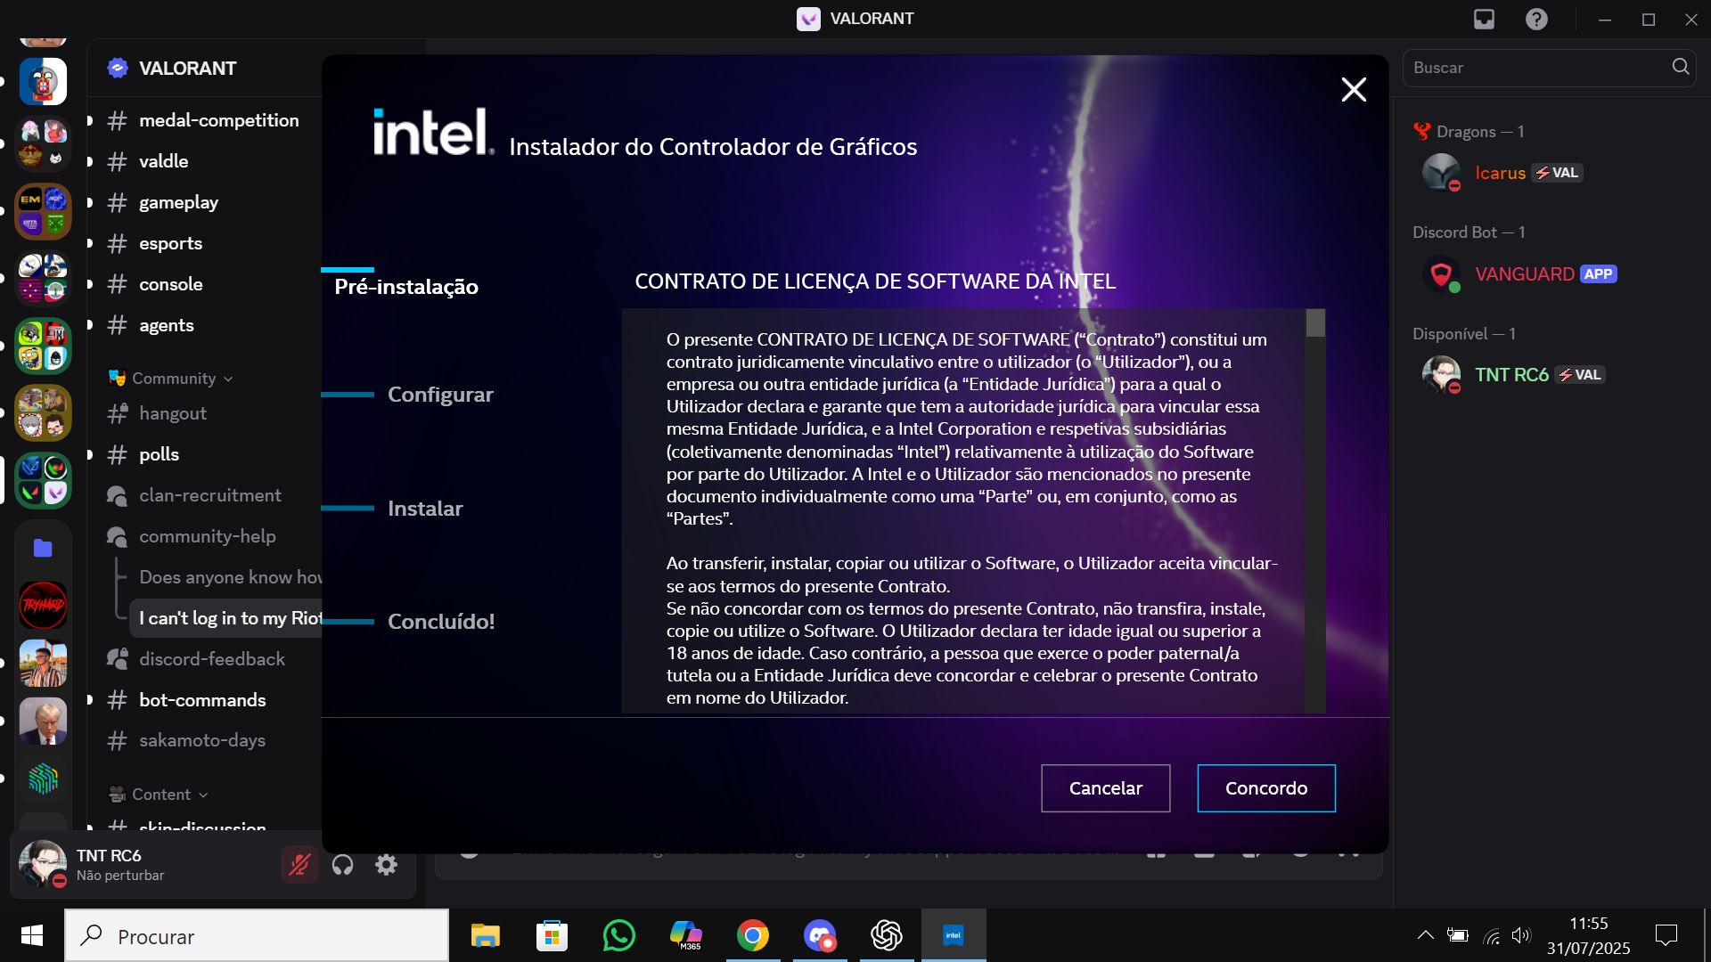Open the network icon in system tray
Viewport: 1711px width, 962px height.
click(x=1491, y=935)
